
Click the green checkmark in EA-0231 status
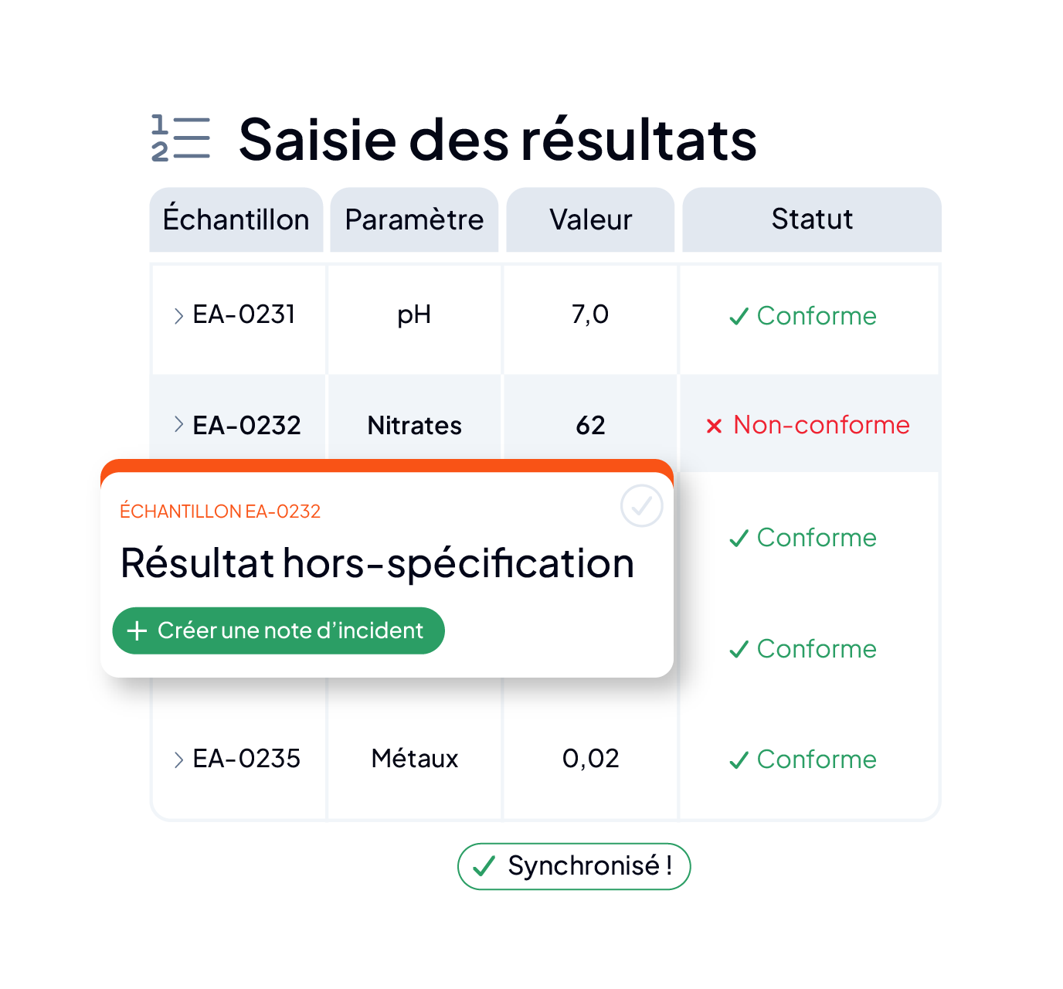pos(739,316)
